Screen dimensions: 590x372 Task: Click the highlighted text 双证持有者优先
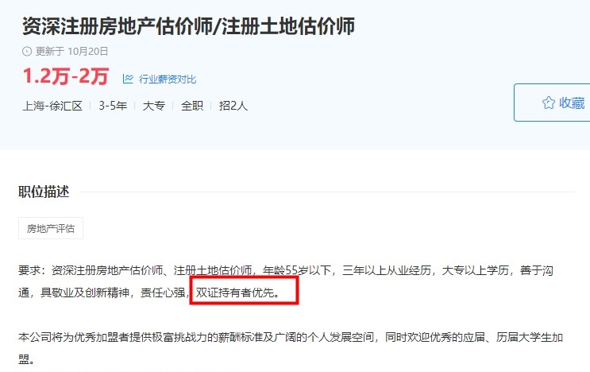click(237, 293)
